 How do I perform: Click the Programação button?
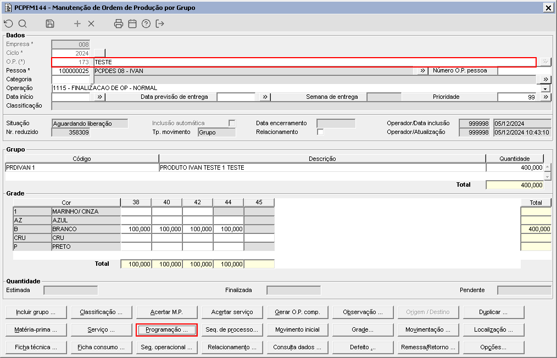click(x=166, y=330)
